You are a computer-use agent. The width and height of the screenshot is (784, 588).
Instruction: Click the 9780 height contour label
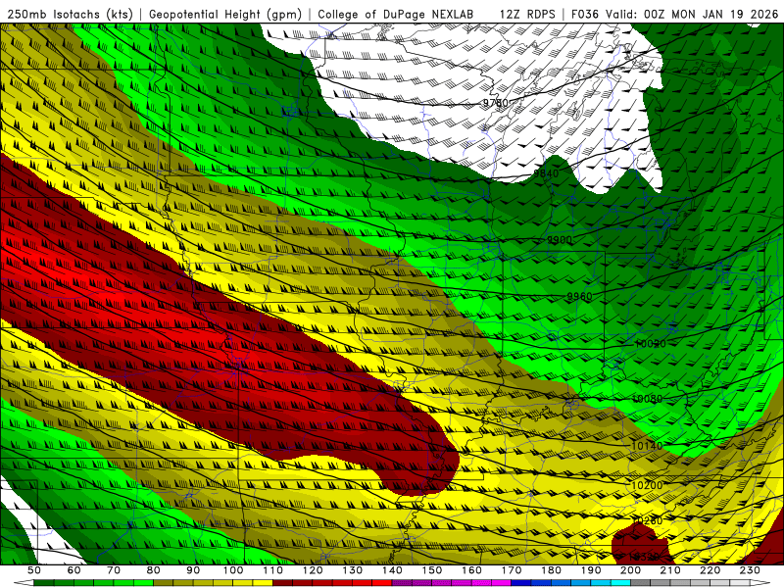pos(496,103)
